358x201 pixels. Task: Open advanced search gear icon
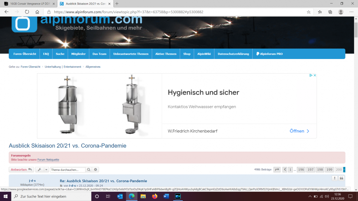[96, 170]
